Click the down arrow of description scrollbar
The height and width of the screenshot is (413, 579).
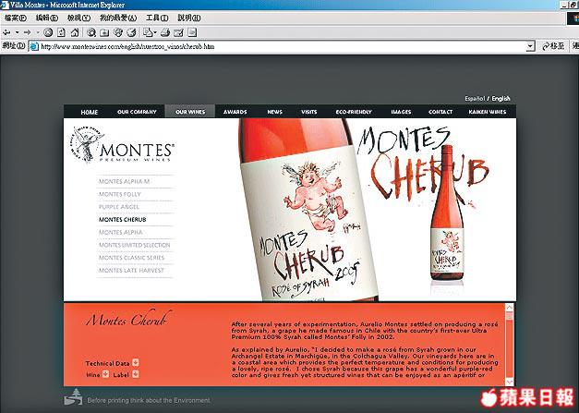[510, 382]
